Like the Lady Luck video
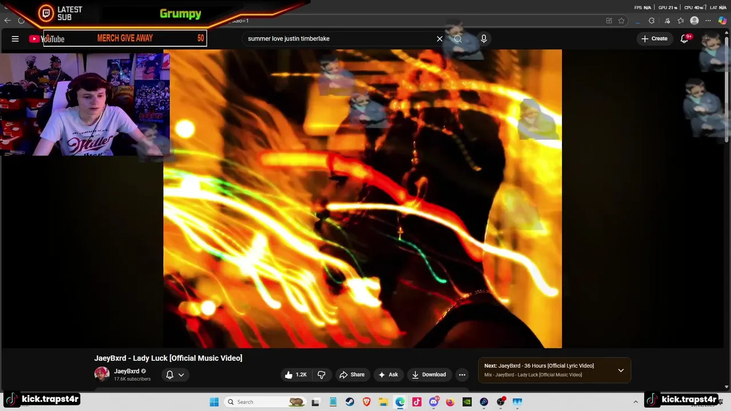The image size is (731, 411). coord(296,374)
